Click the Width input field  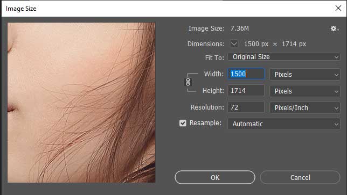tap(246, 74)
